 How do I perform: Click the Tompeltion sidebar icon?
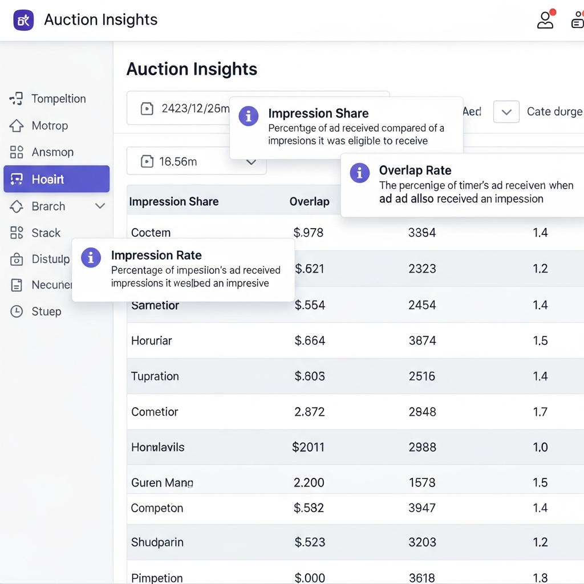(16, 99)
